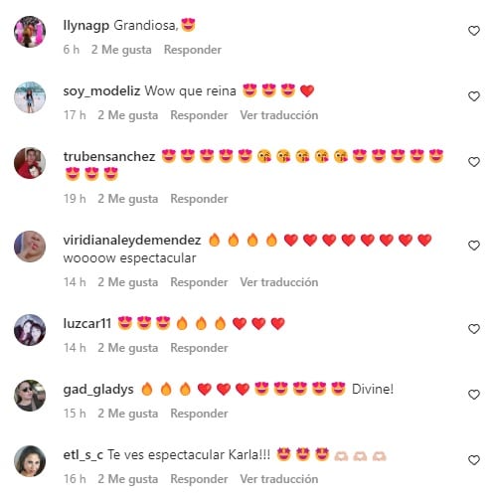Like soy_modeliz's 'Wow que reina' comment

pyautogui.click(x=474, y=96)
